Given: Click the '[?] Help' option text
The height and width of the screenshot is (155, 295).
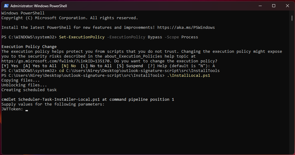Looking at the screenshot, I should (x=157, y=66).
